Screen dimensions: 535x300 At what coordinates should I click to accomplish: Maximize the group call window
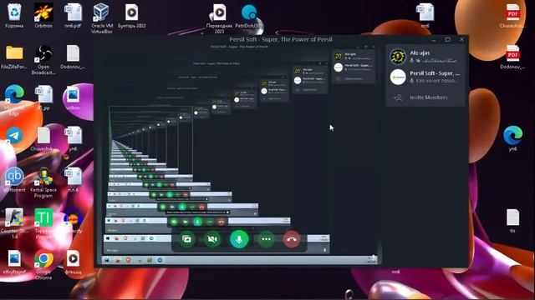click(x=448, y=39)
